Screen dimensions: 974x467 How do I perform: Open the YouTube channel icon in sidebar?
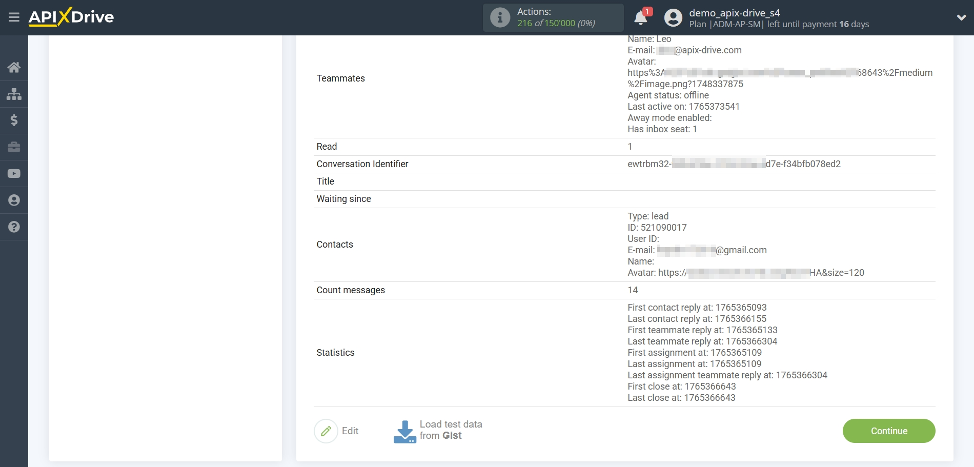coord(14,174)
